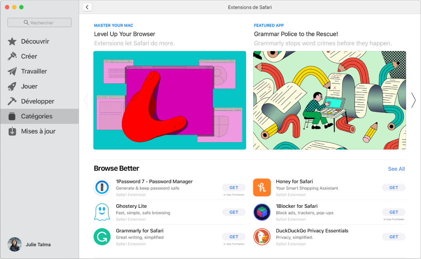
Task: Click the Rechercher search field
Action: pyautogui.click(x=39, y=23)
